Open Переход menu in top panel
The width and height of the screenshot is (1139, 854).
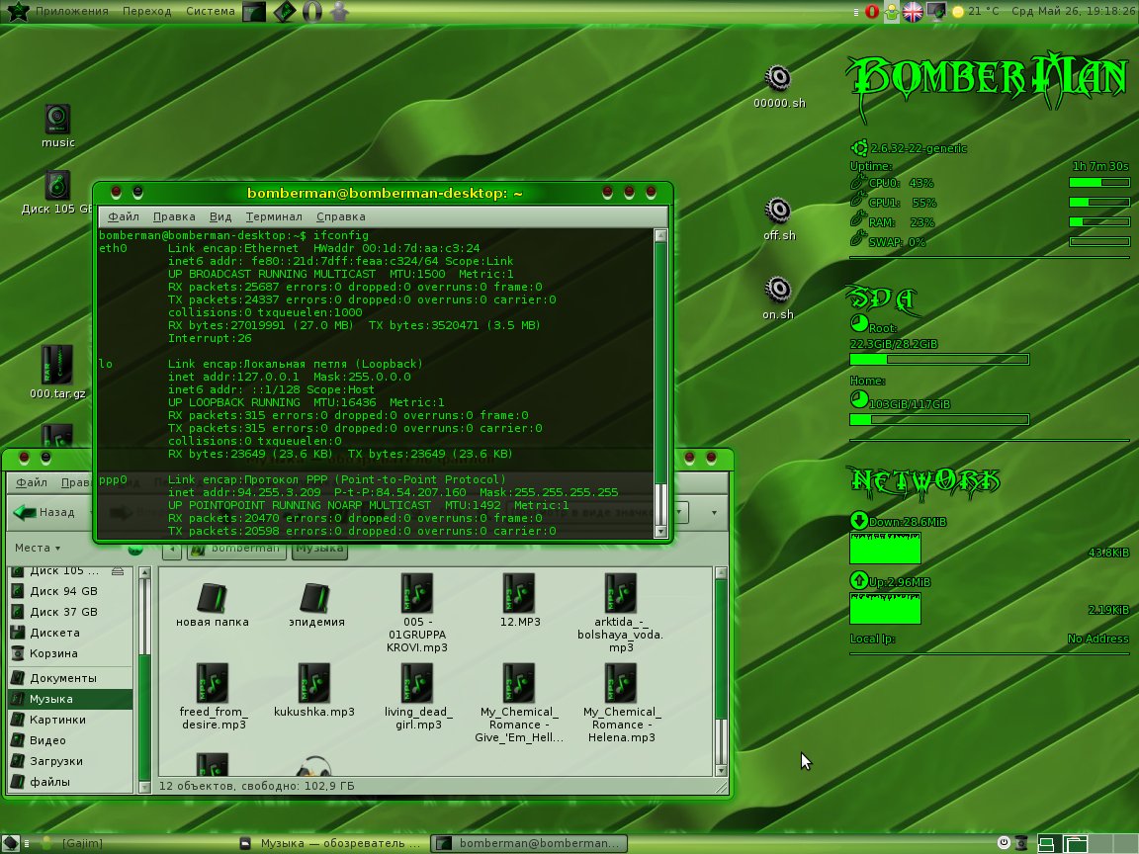(x=146, y=12)
